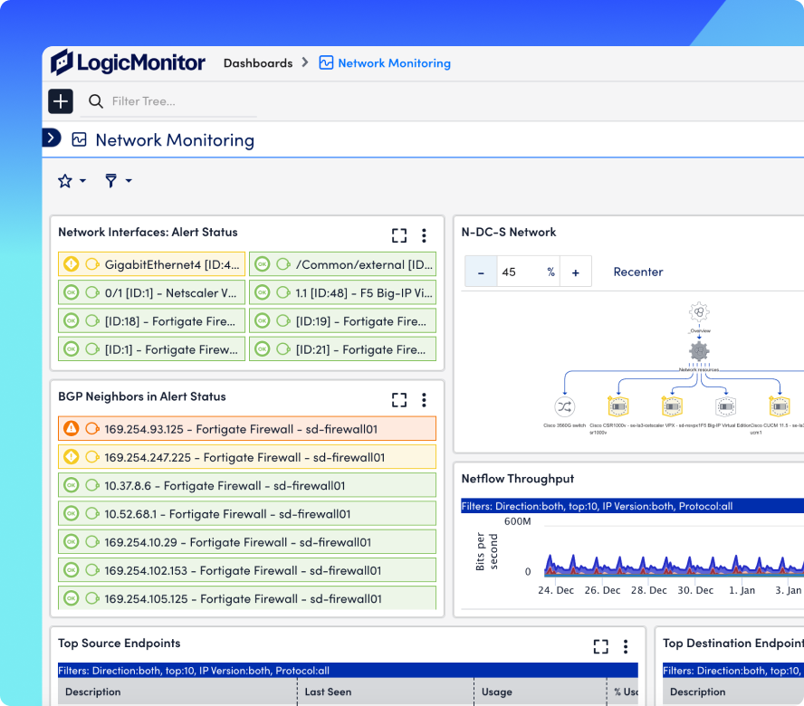Select the Overview node in topology map
This screenshot has width=804, height=706.
pos(699,312)
